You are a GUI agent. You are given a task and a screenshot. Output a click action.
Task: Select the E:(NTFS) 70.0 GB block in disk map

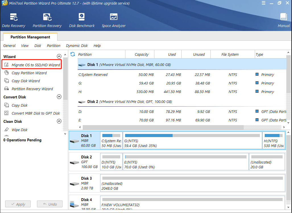pos(186,162)
